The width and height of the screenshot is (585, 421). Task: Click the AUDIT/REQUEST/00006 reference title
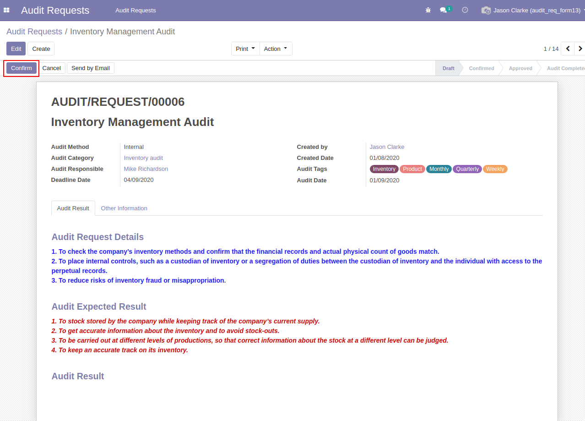point(118,102)
